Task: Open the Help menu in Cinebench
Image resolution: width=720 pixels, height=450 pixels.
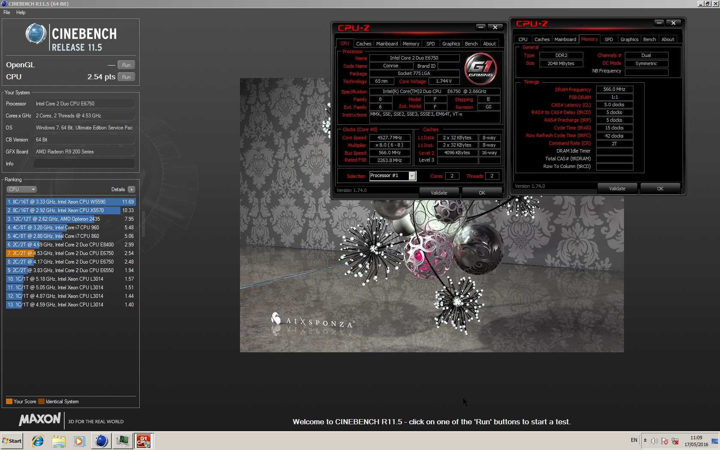Action: point(21,12)
